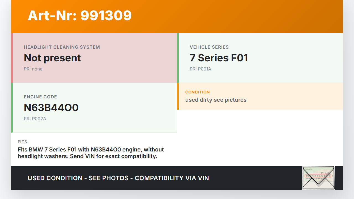The height and width of the screenshot is (199, 354).
Task: Select the Engine Code label
Action: tap(40, 97)
